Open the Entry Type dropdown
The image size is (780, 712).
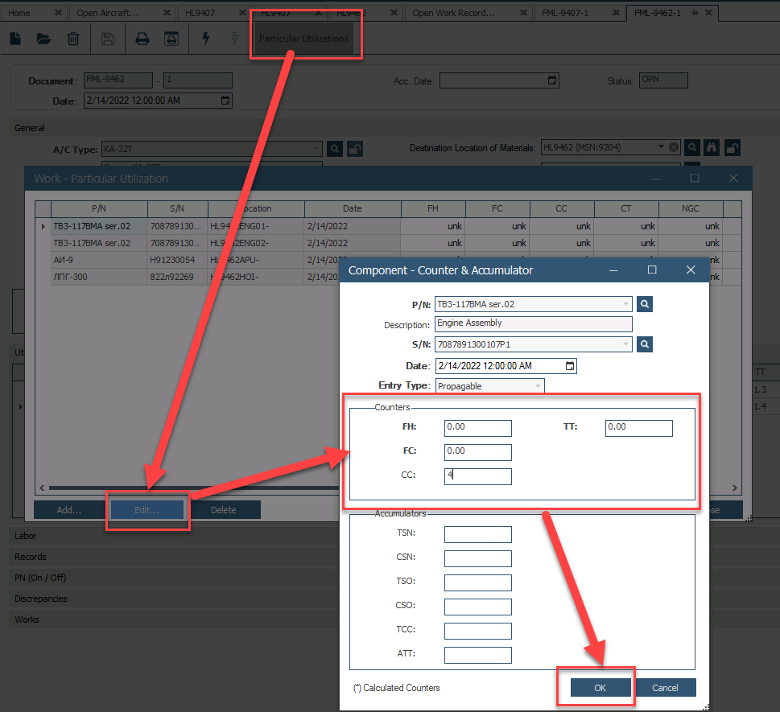538,386
